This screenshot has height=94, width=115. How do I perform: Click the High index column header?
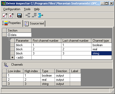32,71
